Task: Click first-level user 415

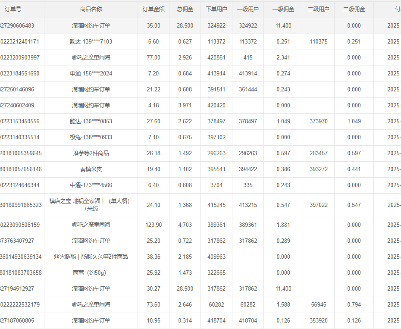Action: click(248, 57)
